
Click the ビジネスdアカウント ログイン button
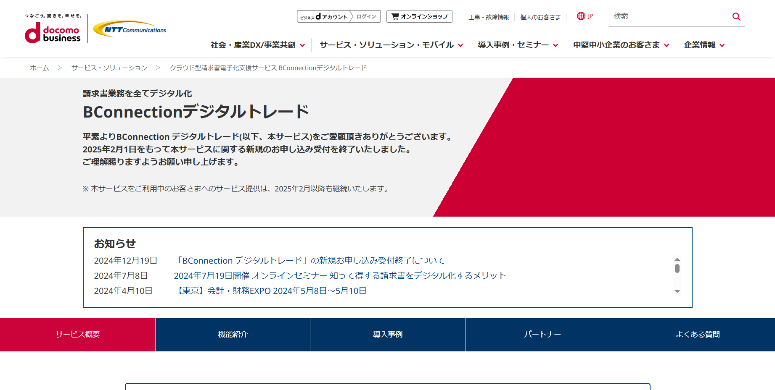click(339, 16)
